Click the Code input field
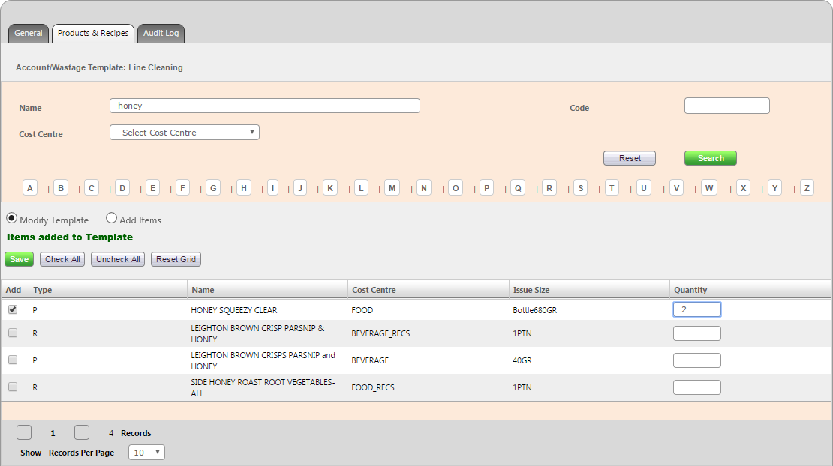 coord(726,106)
